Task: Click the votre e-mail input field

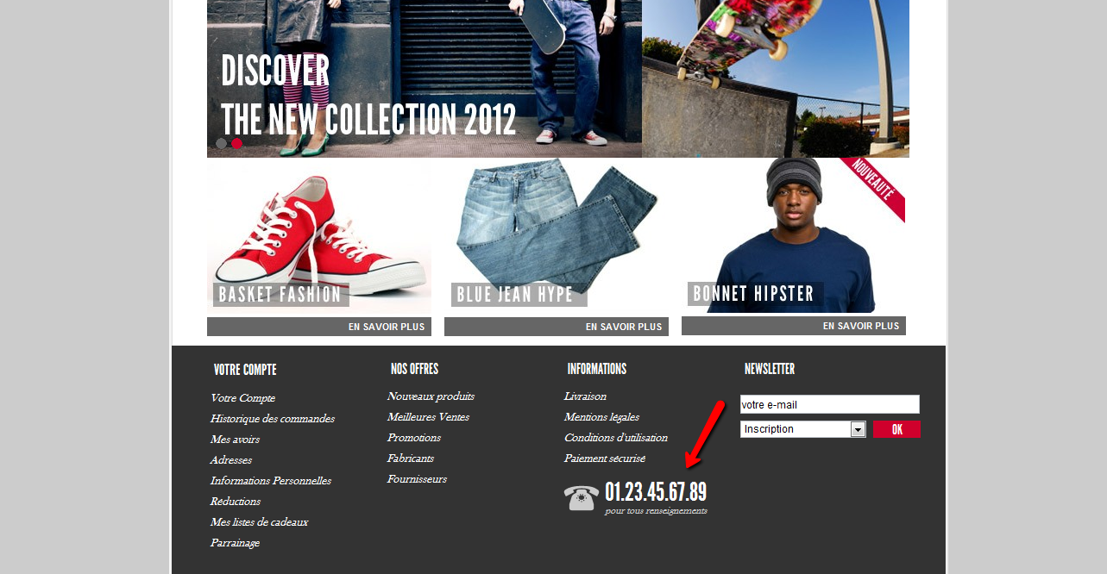Action: 830,404
